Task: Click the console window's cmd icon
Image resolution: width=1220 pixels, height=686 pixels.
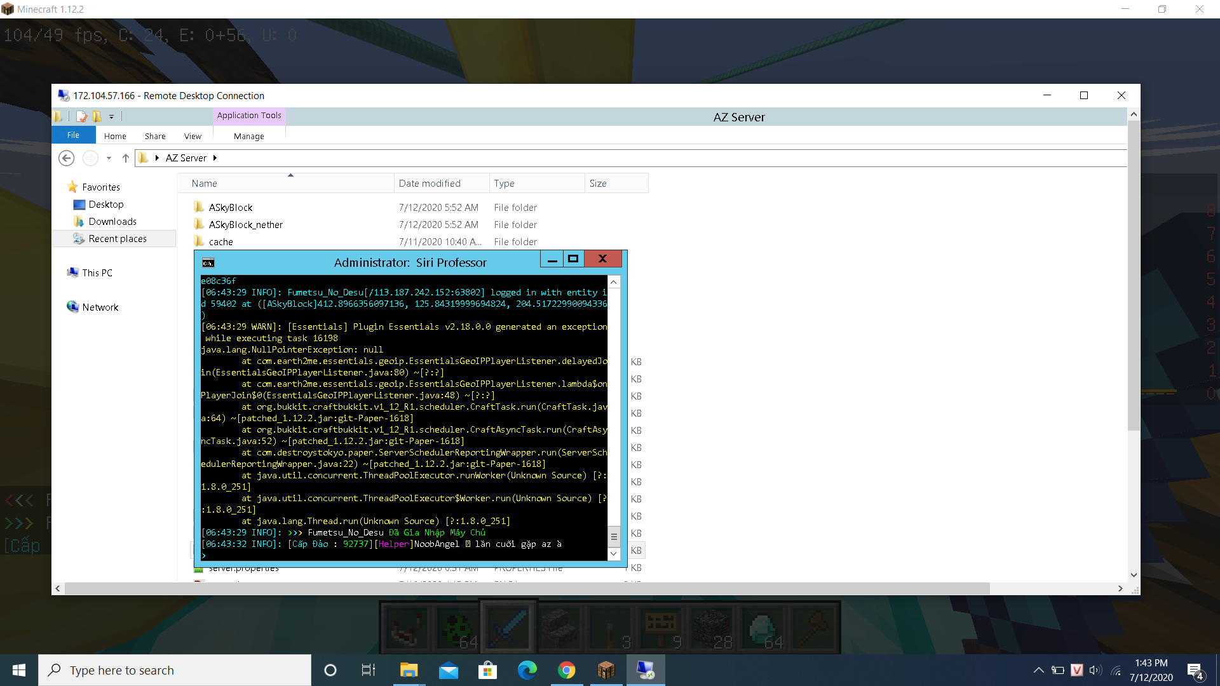Action: 208,262
